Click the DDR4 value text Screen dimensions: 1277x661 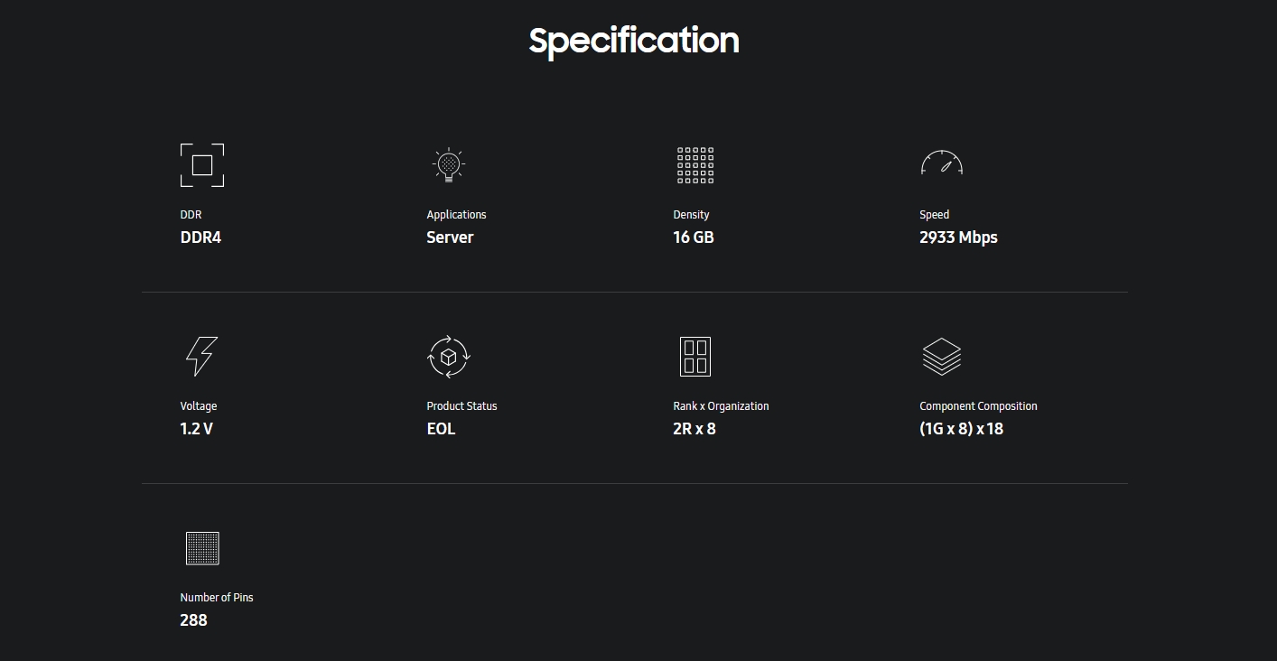[x=200, y=237]
